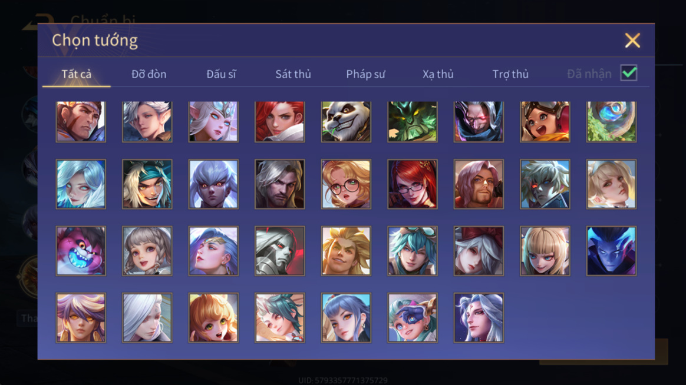The image size is (686, 385).
Task: Open the Đấu sĩ tab
Action: tap(221, 74)
